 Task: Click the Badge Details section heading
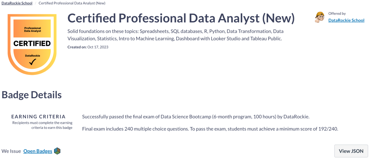click(x=32, y=95)
